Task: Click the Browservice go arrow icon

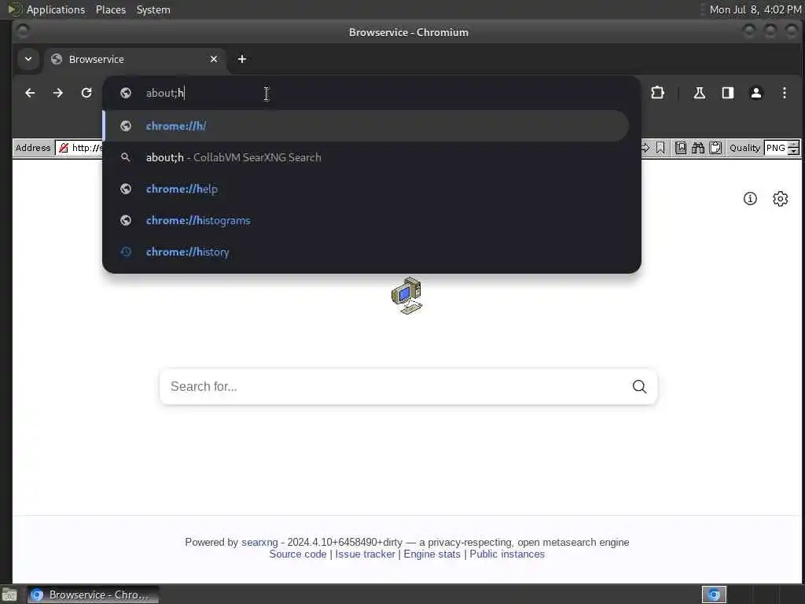Action: coord(645,148)
